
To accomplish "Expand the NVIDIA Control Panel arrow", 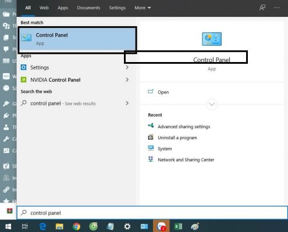I will [x=127, y=79].
